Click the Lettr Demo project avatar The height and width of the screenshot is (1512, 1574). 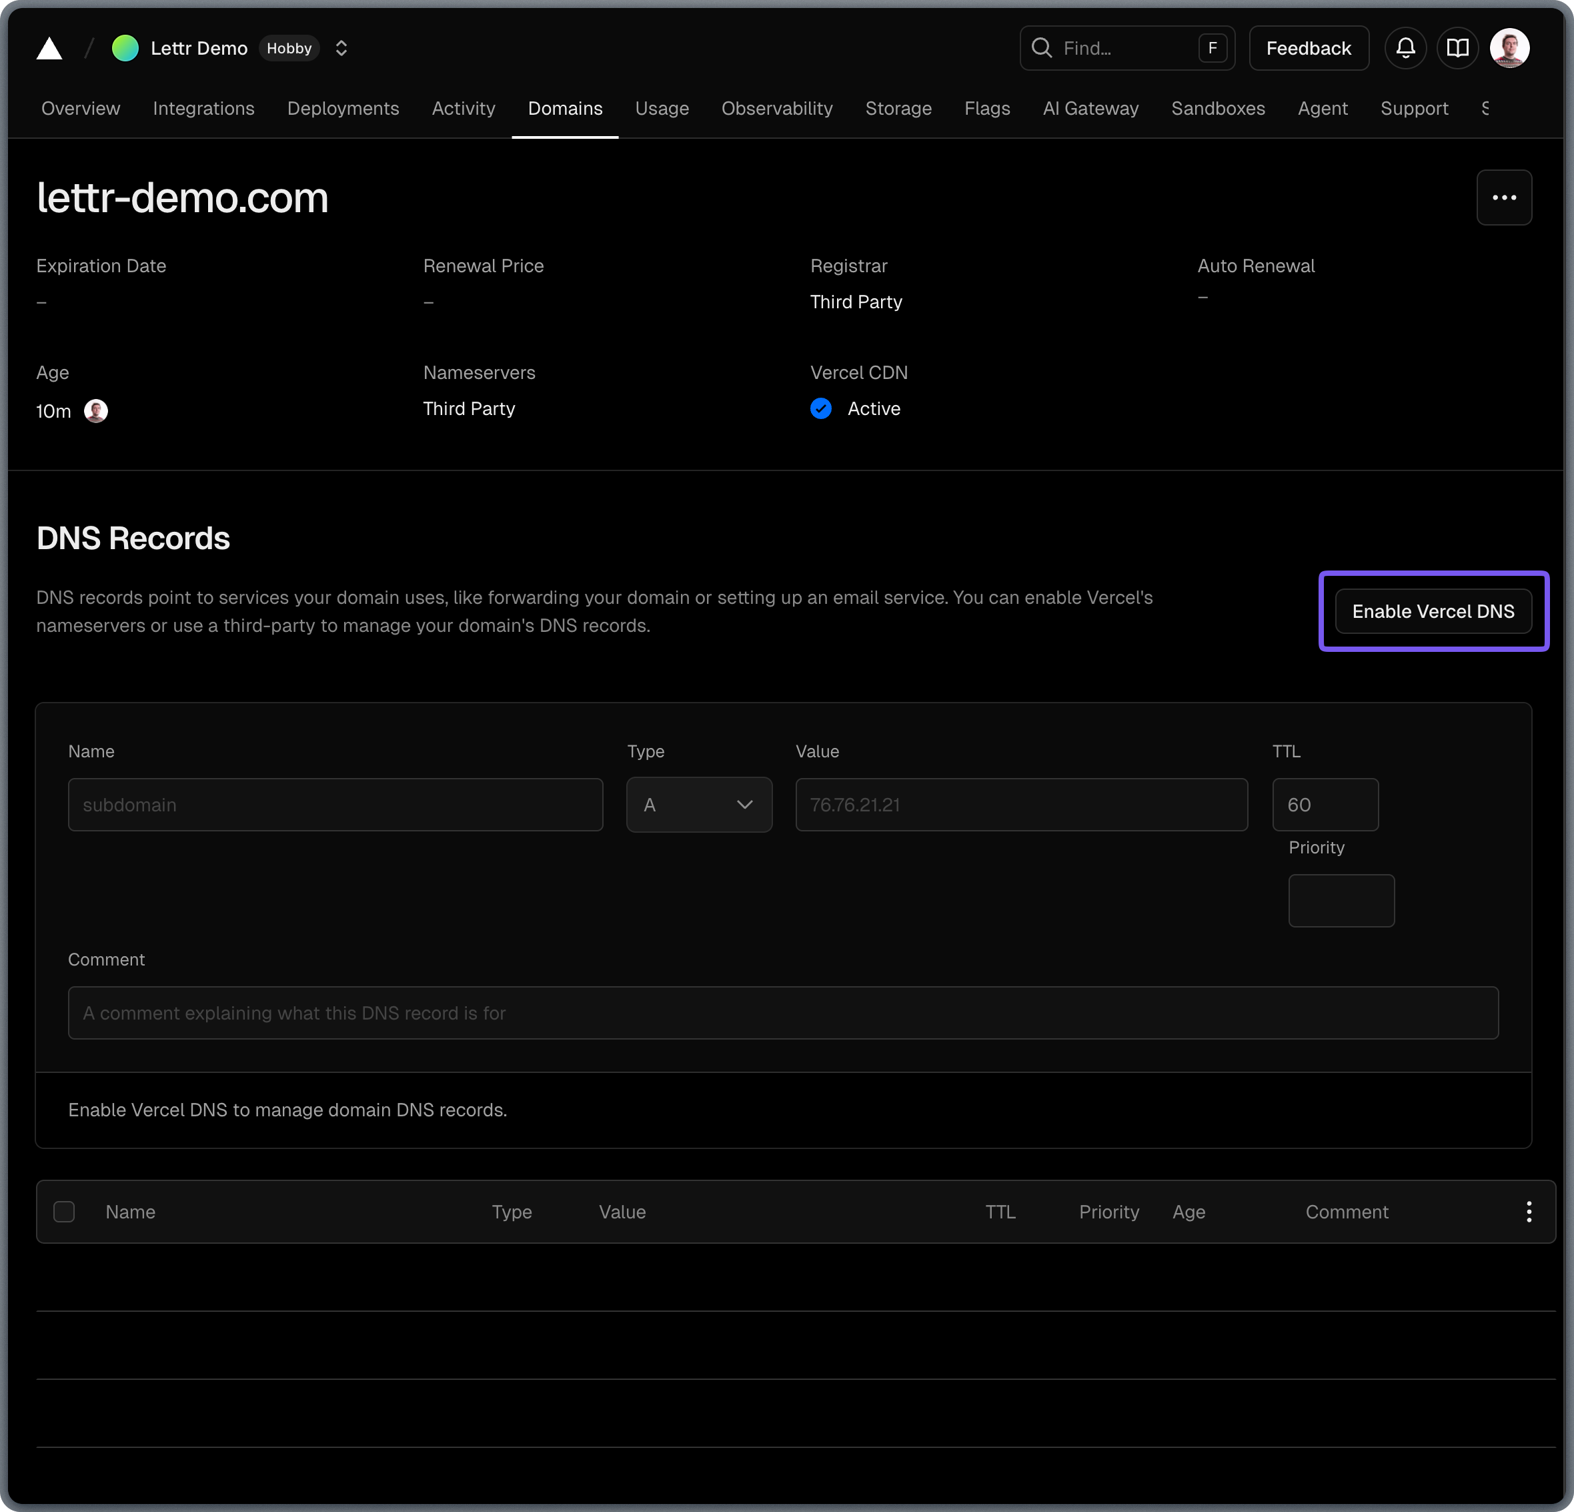pos(125,48)
